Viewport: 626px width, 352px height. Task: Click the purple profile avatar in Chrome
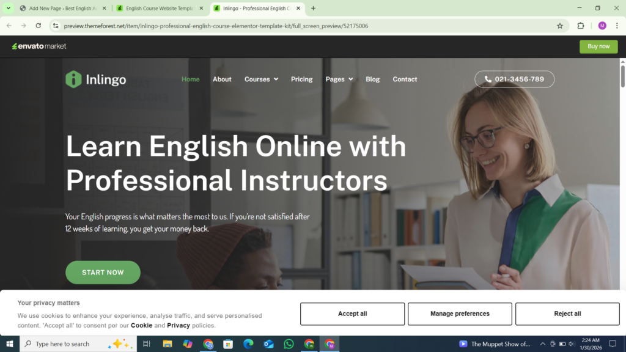coord(603,26)
